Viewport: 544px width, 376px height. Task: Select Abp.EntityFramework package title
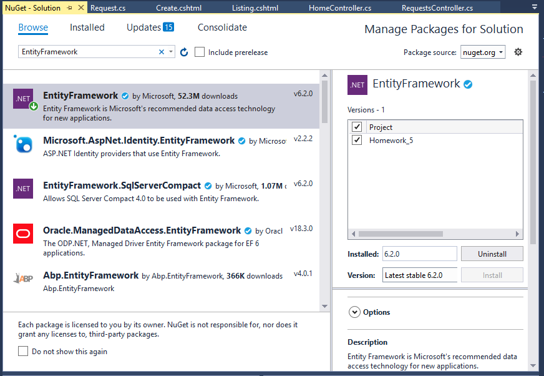91,275
